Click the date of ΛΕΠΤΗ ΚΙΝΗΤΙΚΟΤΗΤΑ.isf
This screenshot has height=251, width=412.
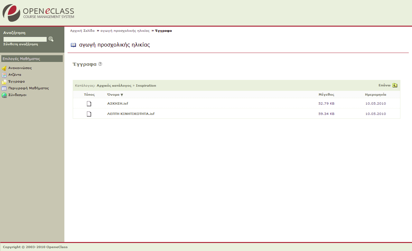pyautogui.click(x=376, y=114)
